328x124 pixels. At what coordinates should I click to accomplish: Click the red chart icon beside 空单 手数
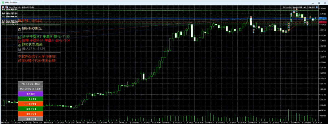click(20, 41)
